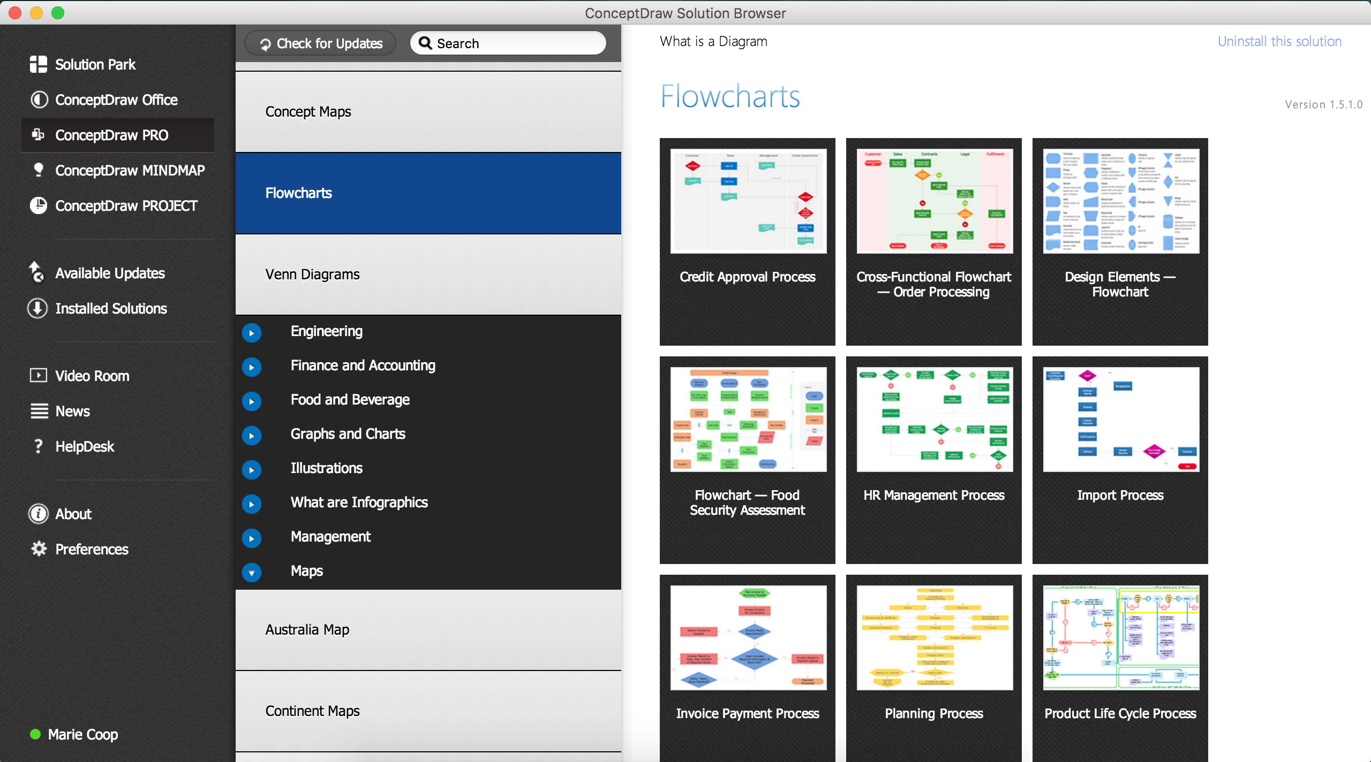Image resolution: width=1371 pixels, height=762 pixels.
Task: Expand the Graphs and Charts arrow
Action: click(252, 435)
